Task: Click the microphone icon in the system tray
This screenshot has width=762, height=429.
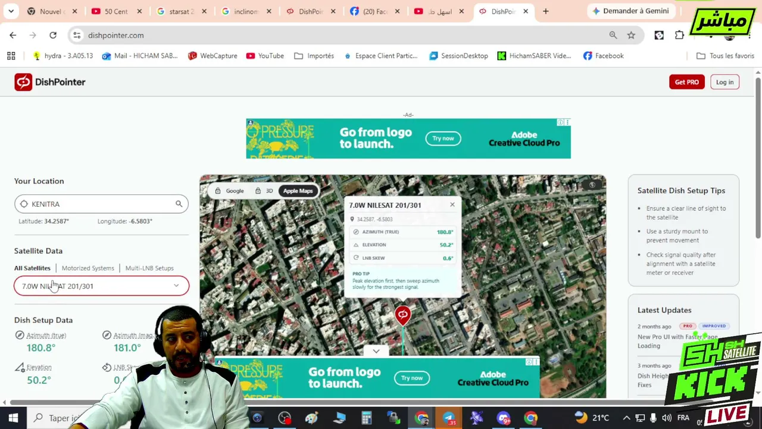Action: (653, 418)
